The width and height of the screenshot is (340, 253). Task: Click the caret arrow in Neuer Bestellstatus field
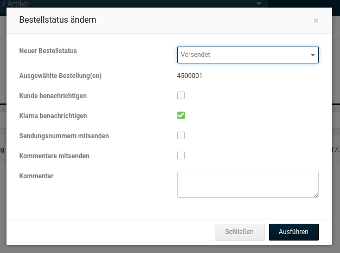(312, 55)
